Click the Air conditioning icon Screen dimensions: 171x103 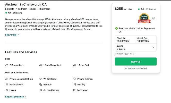pyautogui.click(x=41, y=90)
